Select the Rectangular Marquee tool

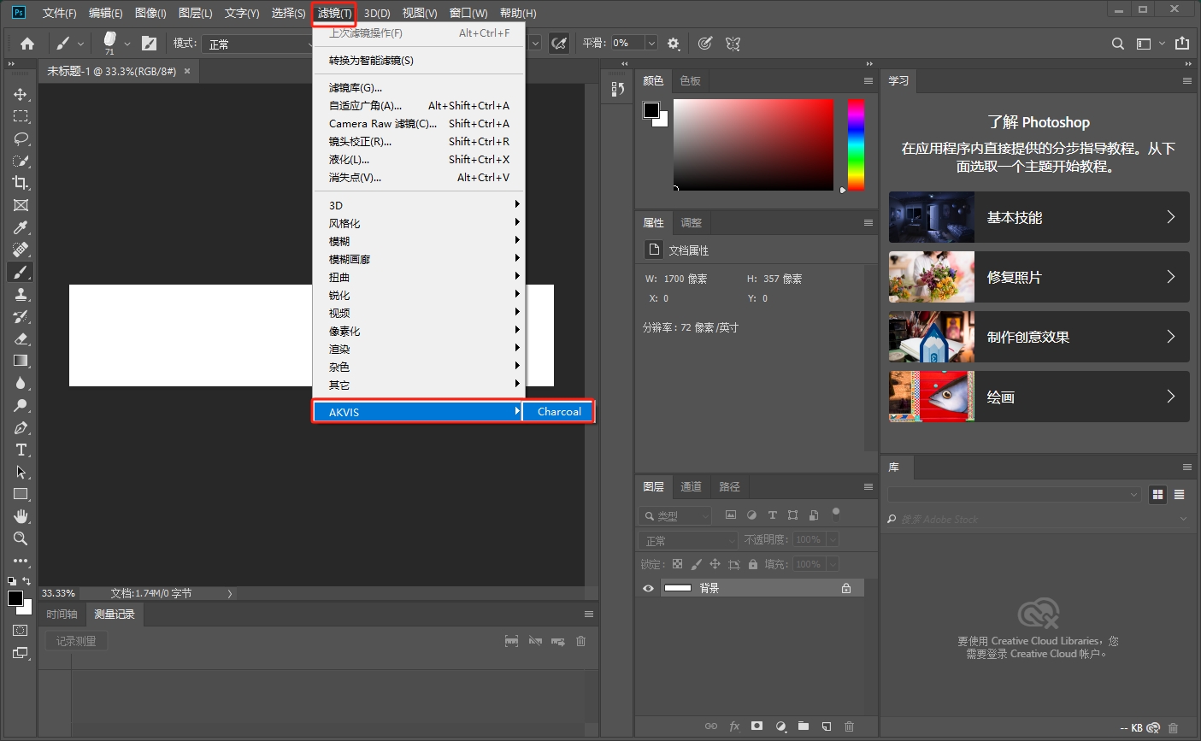click(21, 116)
